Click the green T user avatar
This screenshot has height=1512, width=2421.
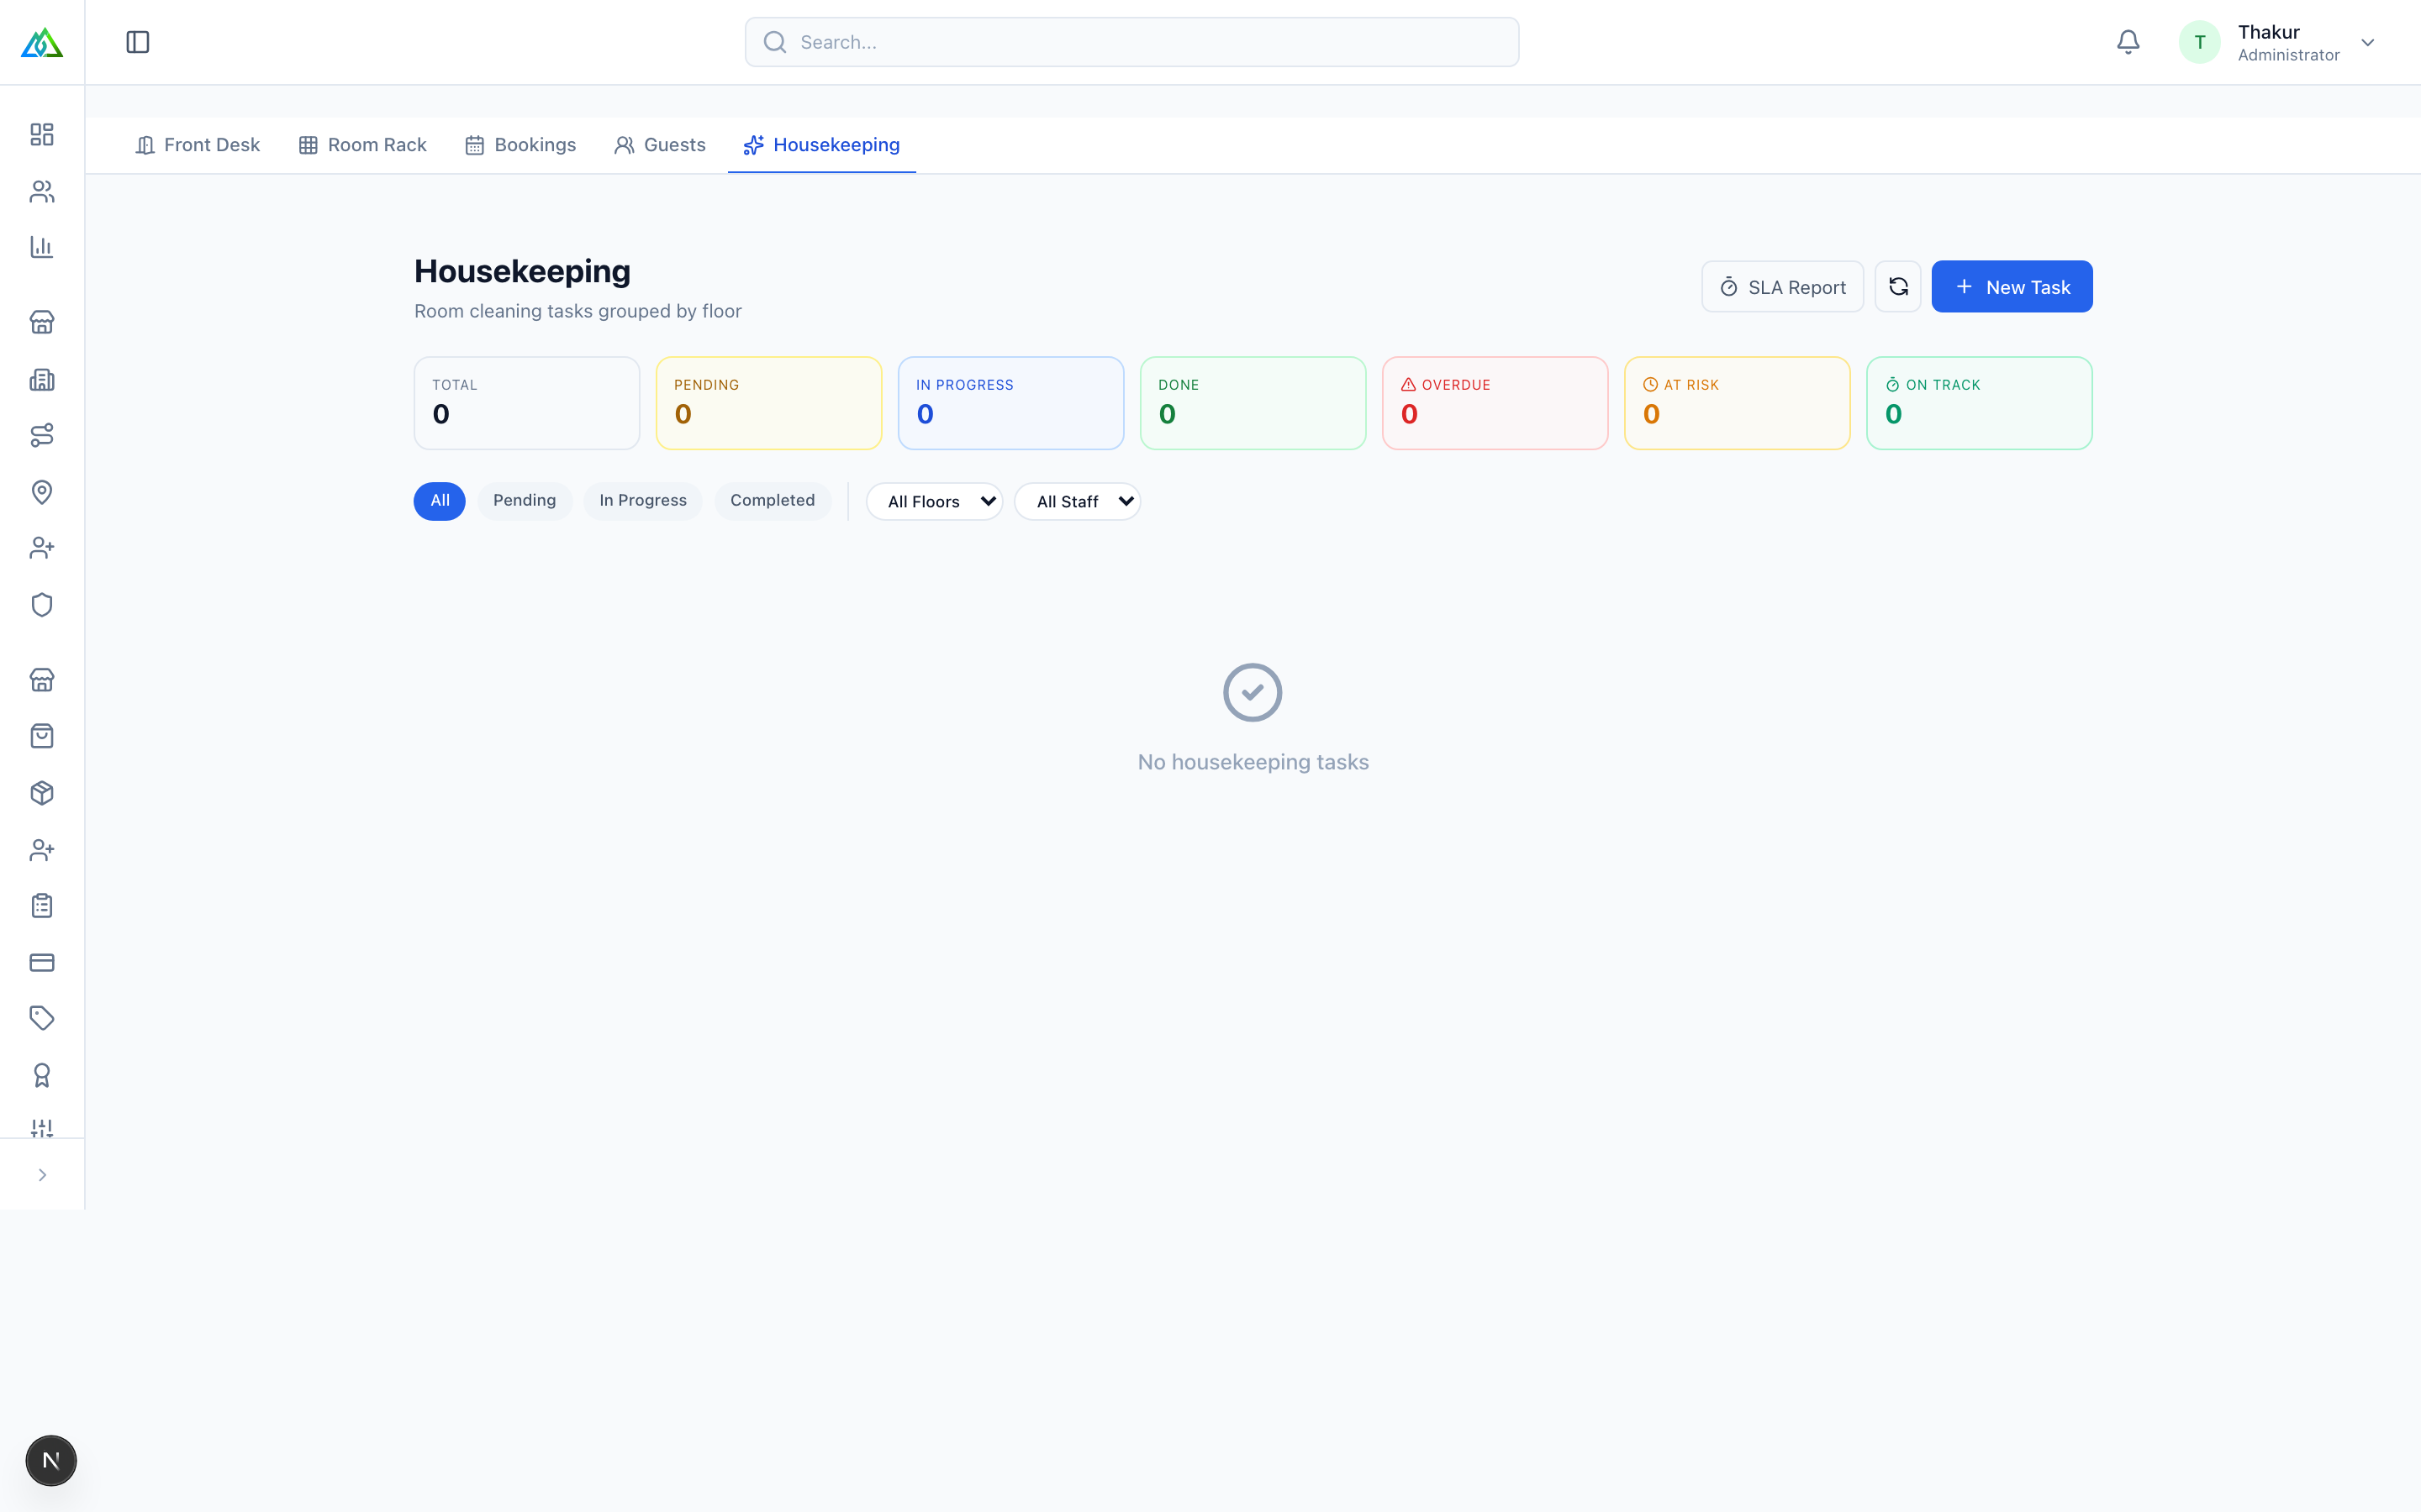pos(2199,42)
